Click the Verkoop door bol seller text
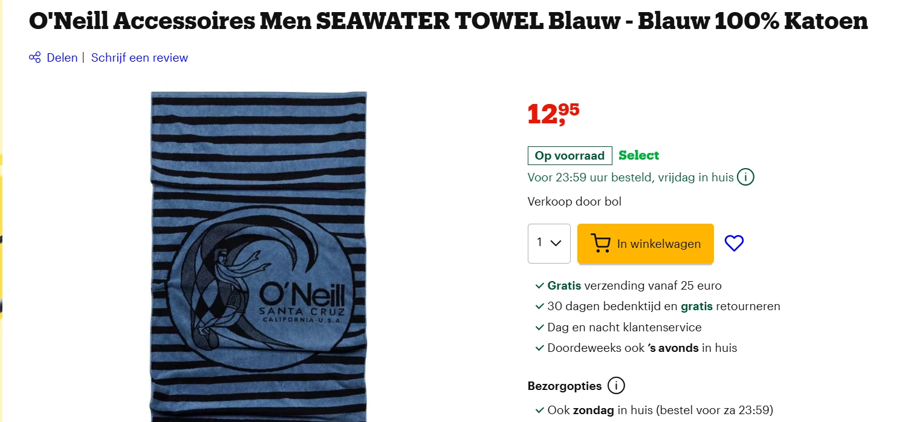Viewport: 905px width, 422px height. click(574, 202)
